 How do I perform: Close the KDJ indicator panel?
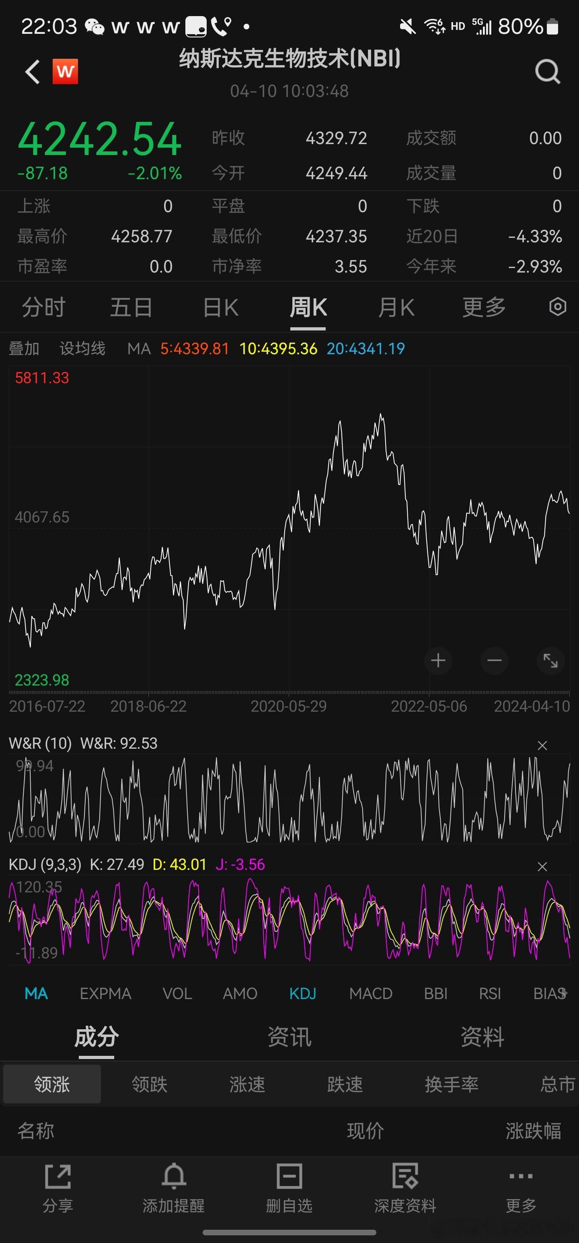(542, 867)
